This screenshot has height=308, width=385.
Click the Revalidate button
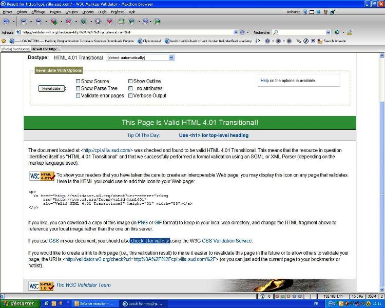pos(51,88)
